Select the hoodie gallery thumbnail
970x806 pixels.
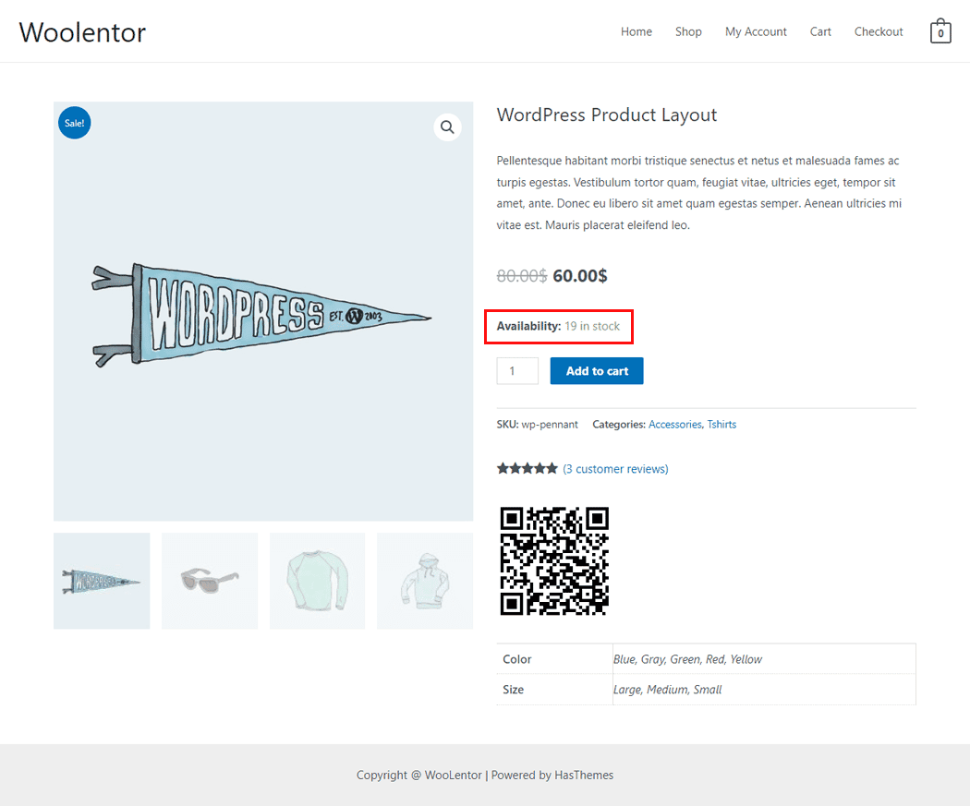pyautogui.click(x=425, y=581)
